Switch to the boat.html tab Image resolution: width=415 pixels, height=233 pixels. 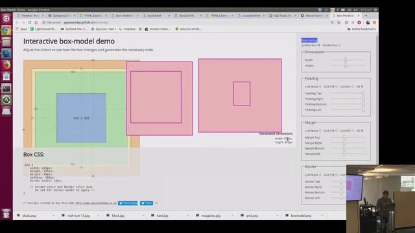click(156, 16)
